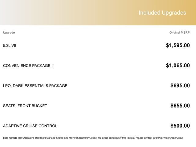The width and height of the screenshot is (196, 147).
Task: Click the $695.00 price
Action: [x=180, y=86]
